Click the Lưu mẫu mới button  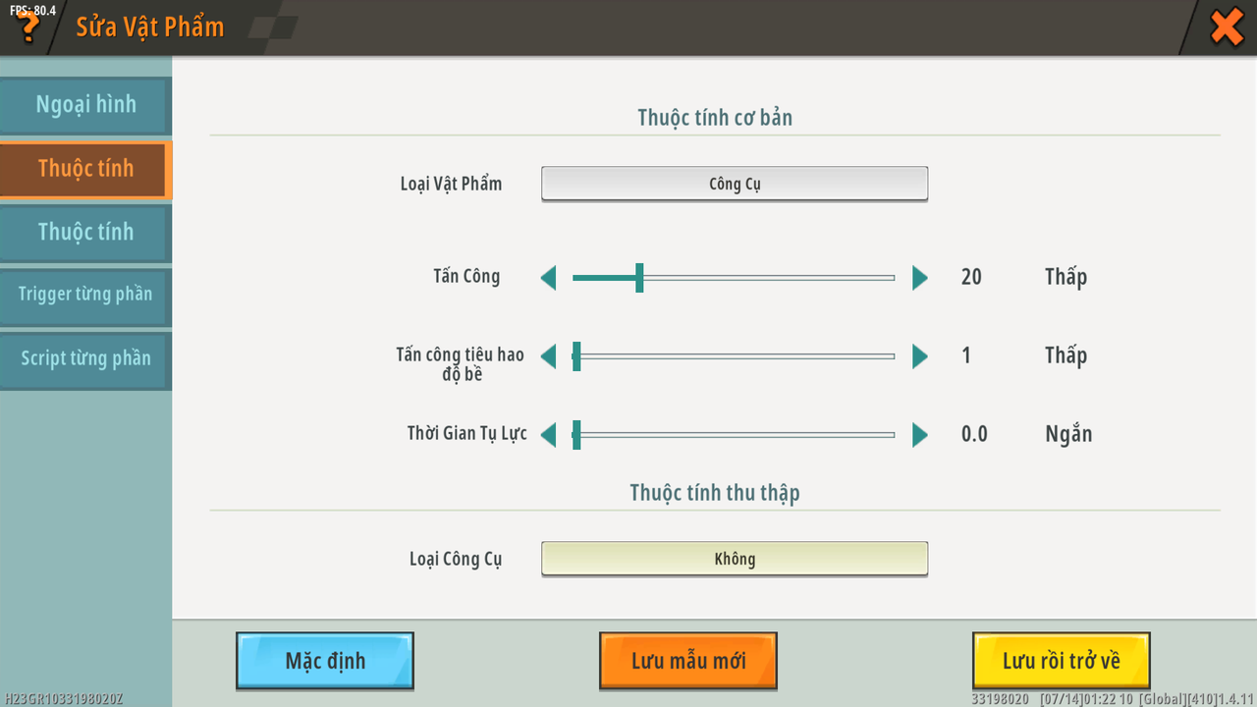688,661
